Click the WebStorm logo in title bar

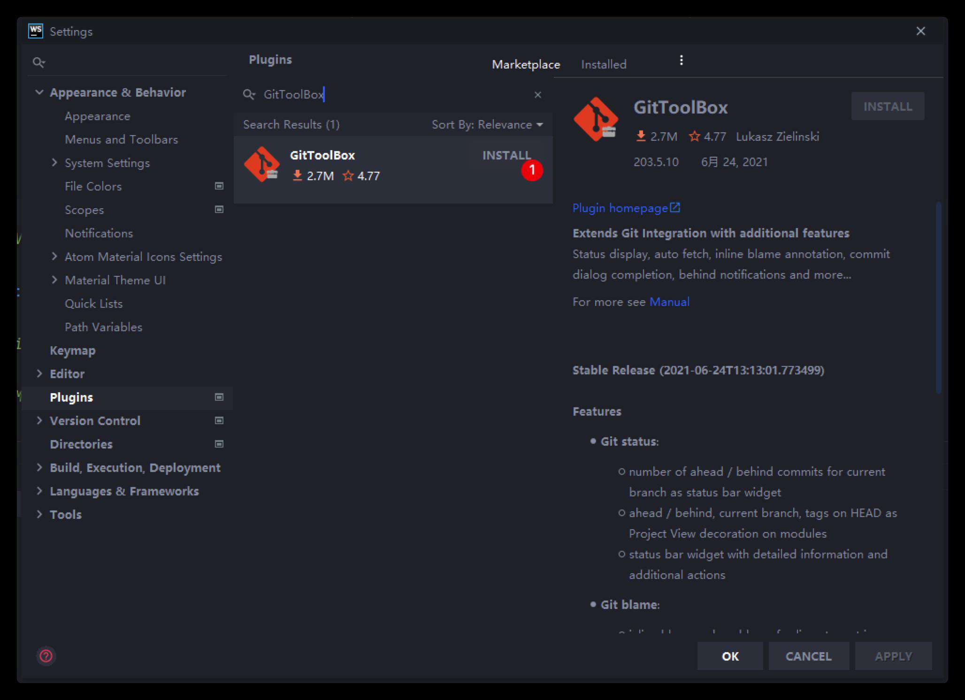(36, 31)
